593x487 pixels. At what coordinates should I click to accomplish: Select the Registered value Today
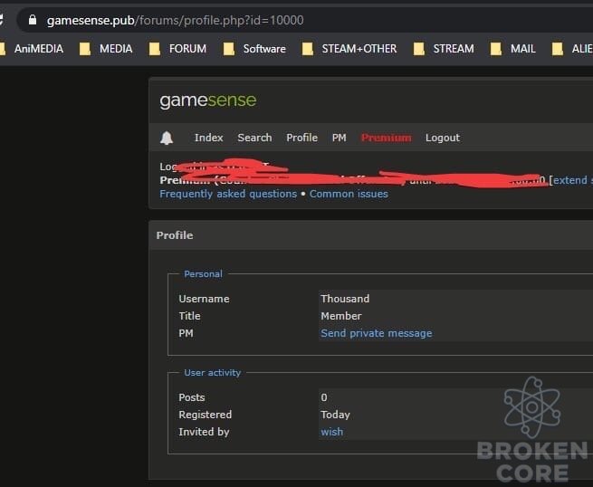(336, 415)
